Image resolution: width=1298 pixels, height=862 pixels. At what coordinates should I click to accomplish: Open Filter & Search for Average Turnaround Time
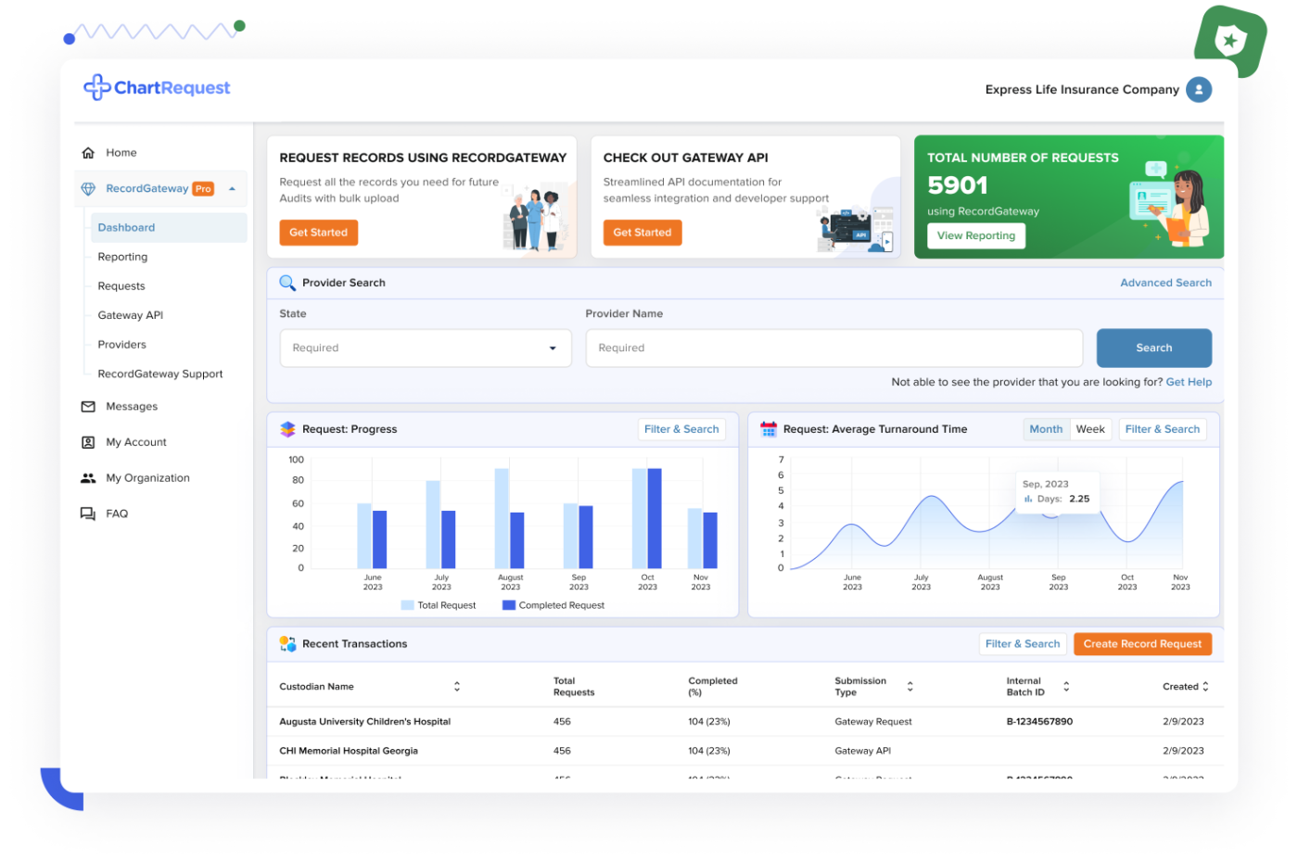point(1163,429)
